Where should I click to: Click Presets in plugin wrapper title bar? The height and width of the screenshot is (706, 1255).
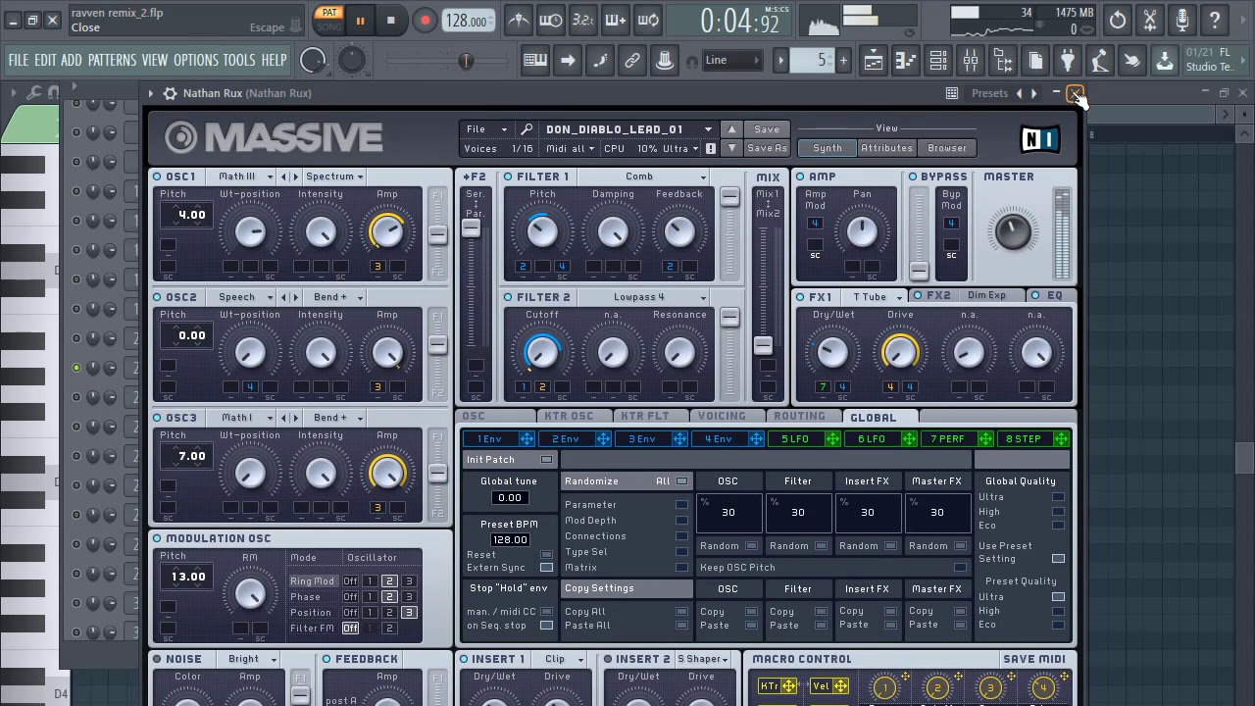(989, 93)
